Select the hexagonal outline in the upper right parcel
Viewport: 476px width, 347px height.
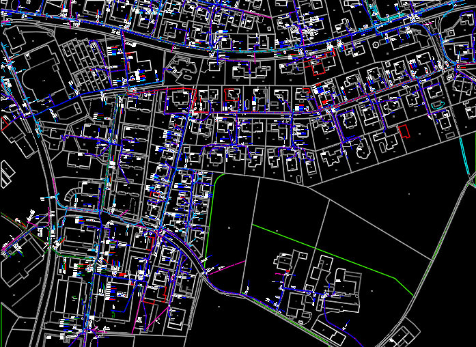coord(376,45)
